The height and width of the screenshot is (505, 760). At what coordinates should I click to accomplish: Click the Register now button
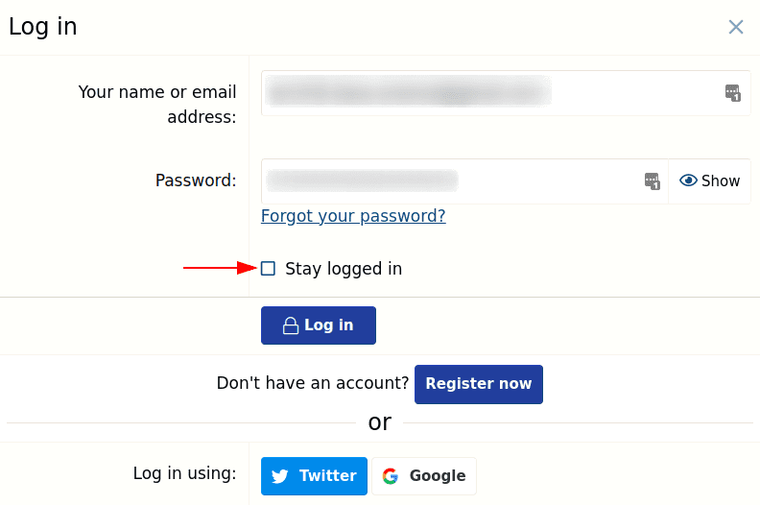479,384
